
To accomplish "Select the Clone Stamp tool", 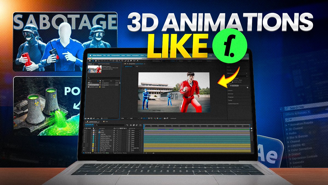I will [x=128, y=61].
